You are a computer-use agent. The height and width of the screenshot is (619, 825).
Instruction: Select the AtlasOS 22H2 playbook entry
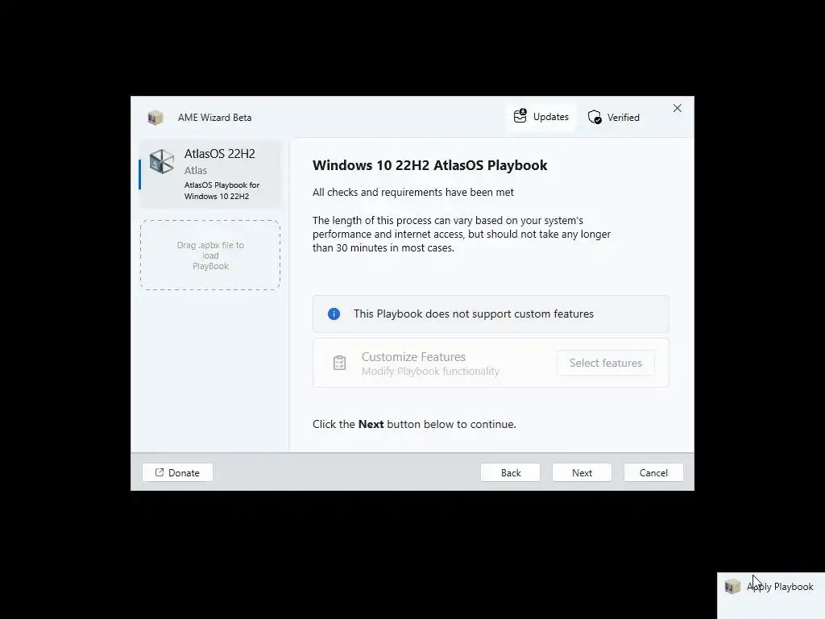(x=210, y=174)
